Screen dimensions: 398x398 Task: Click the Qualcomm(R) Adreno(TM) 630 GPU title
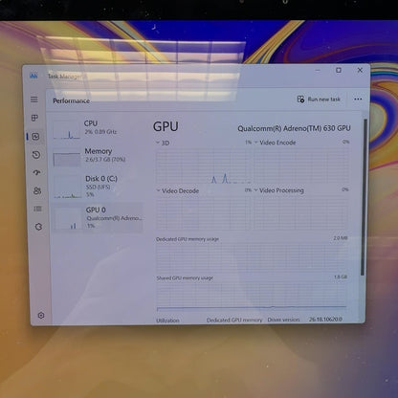click(x=294, y=128)
